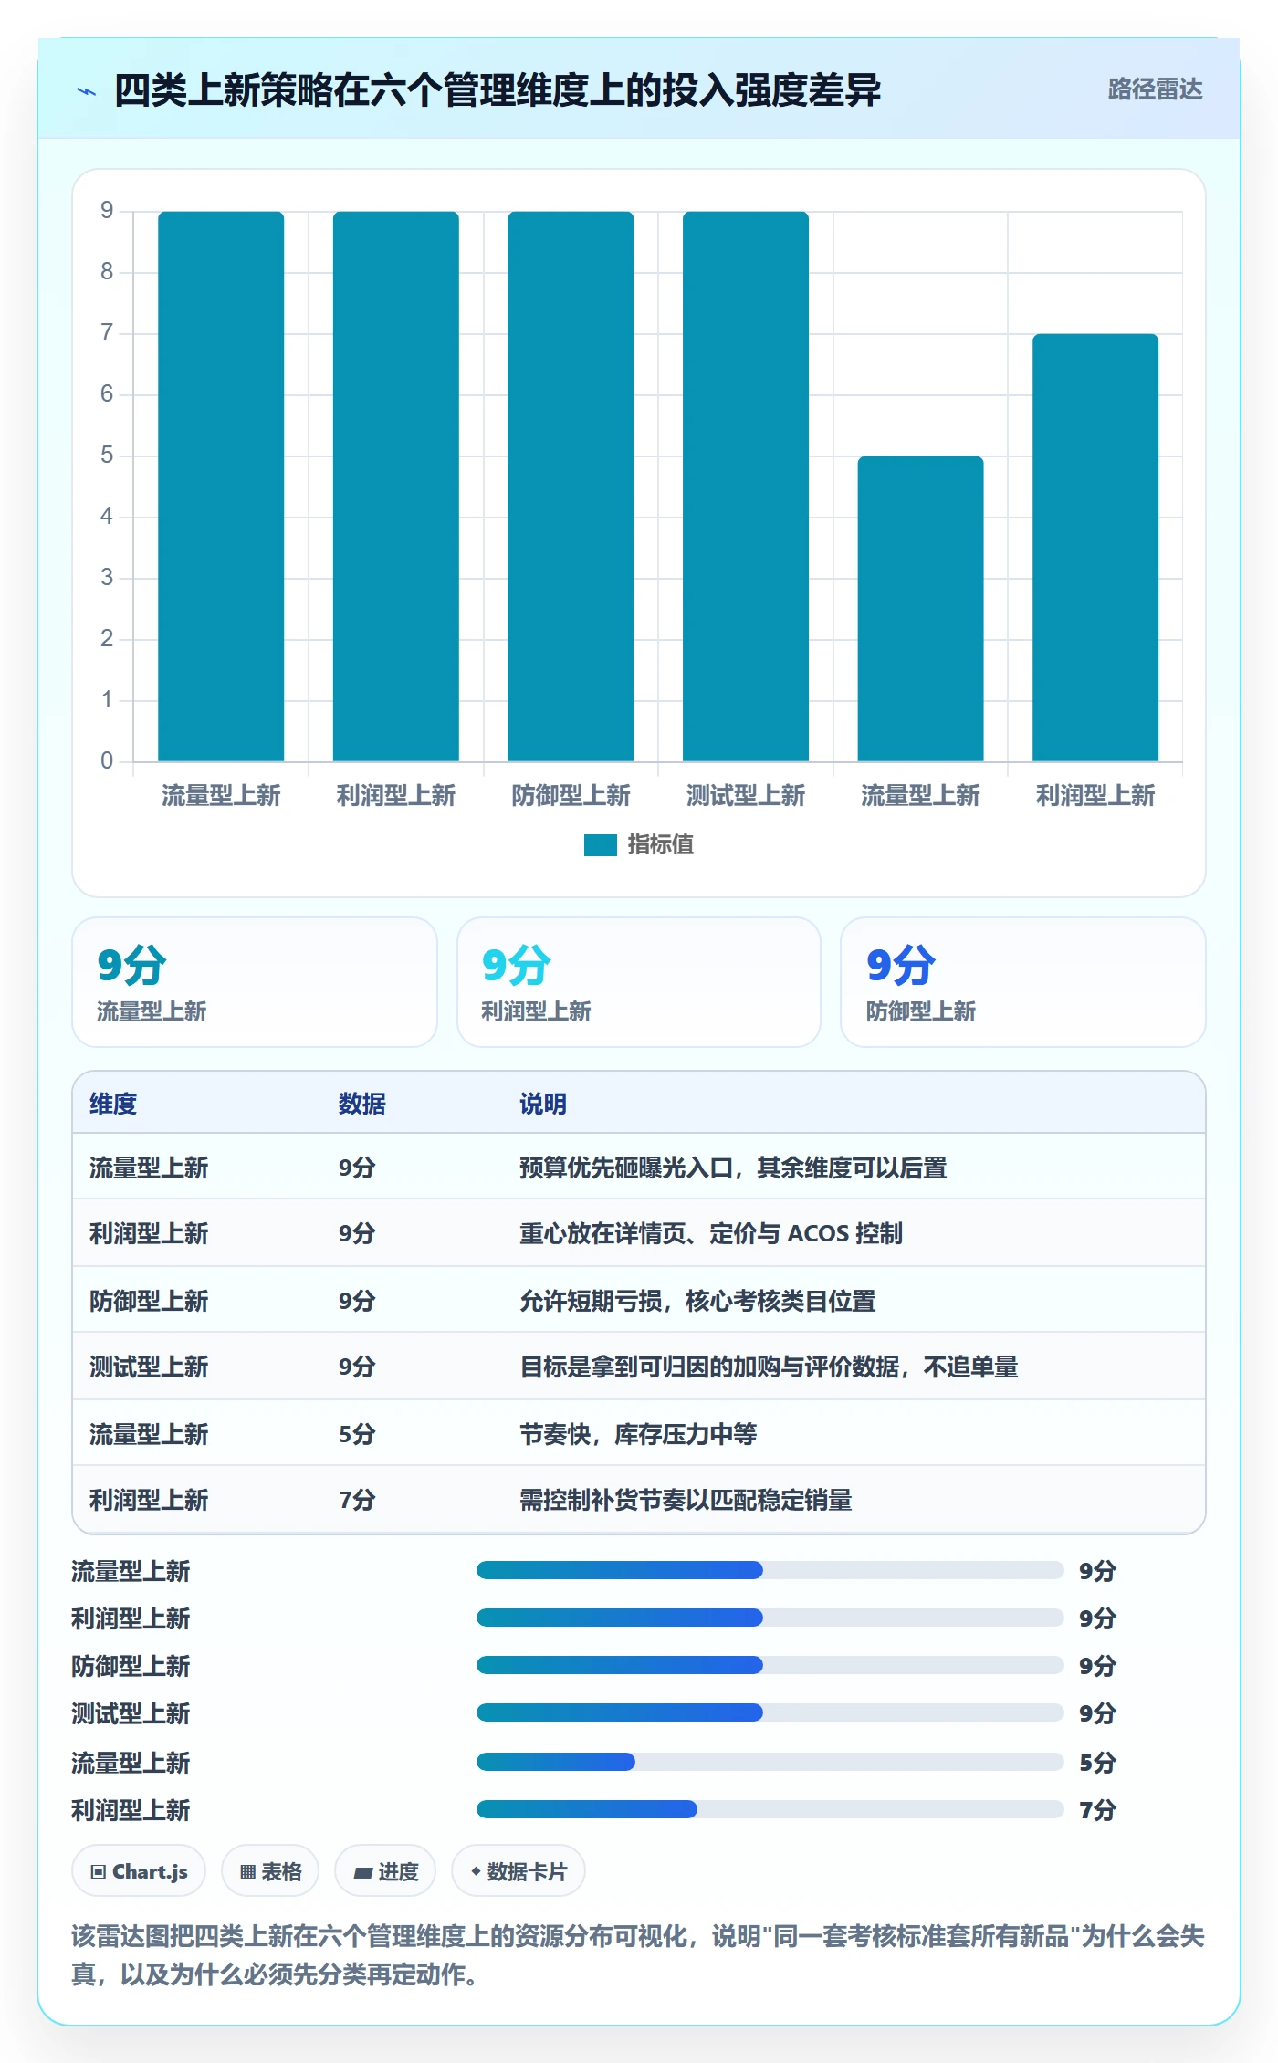Click the 路径雷达 label in the header
This screenshot has height=2063, width=1278.
pos(1155,89)
